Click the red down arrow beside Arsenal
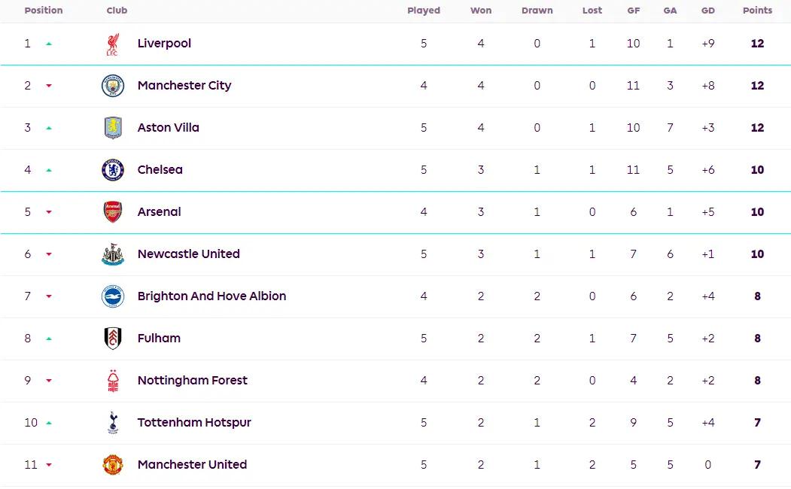Image resolution: width=791 pixels, height=489 pixels. pyautogui.click(x=49, y=212)
